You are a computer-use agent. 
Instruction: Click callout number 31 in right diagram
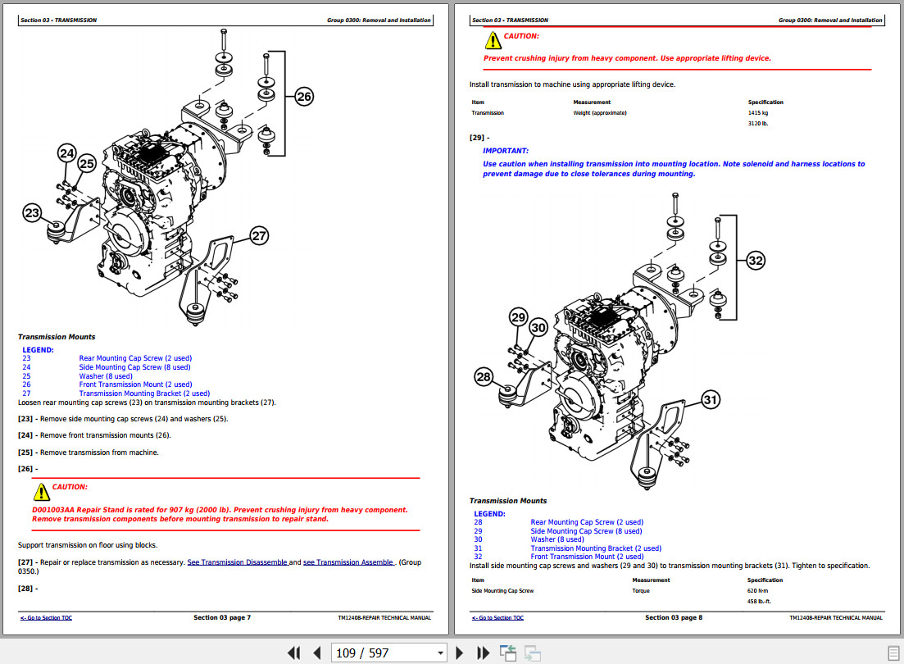[x=711, y=399]
